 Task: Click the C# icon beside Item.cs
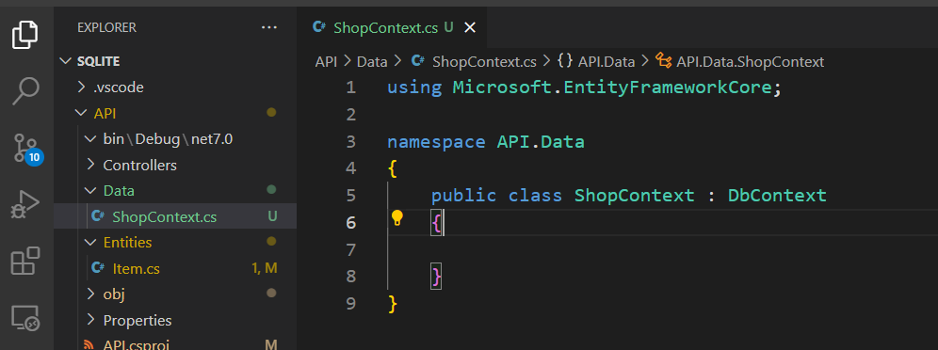(x=98, y=268)
